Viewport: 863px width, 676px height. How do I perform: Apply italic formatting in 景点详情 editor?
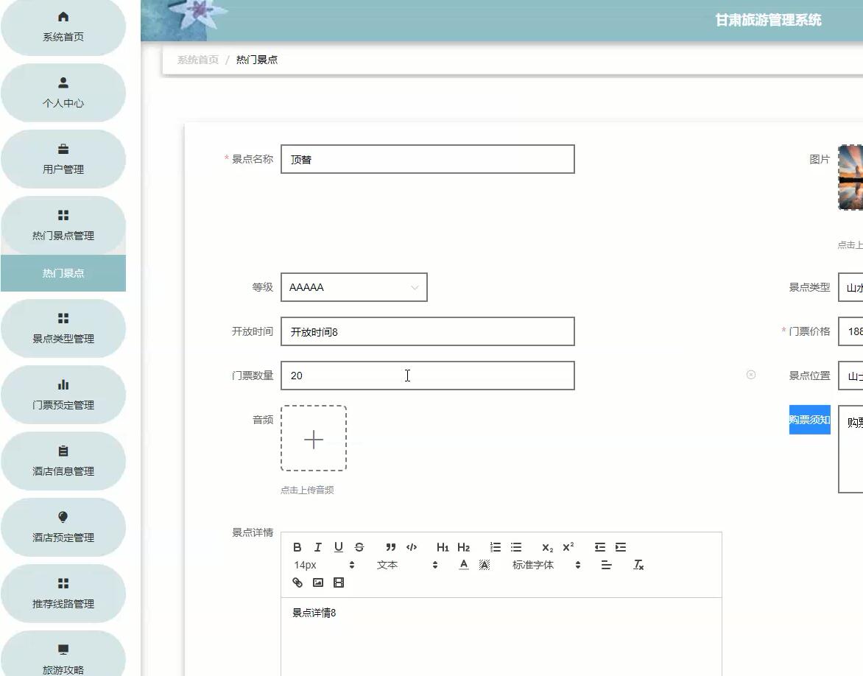coord(317,547)
